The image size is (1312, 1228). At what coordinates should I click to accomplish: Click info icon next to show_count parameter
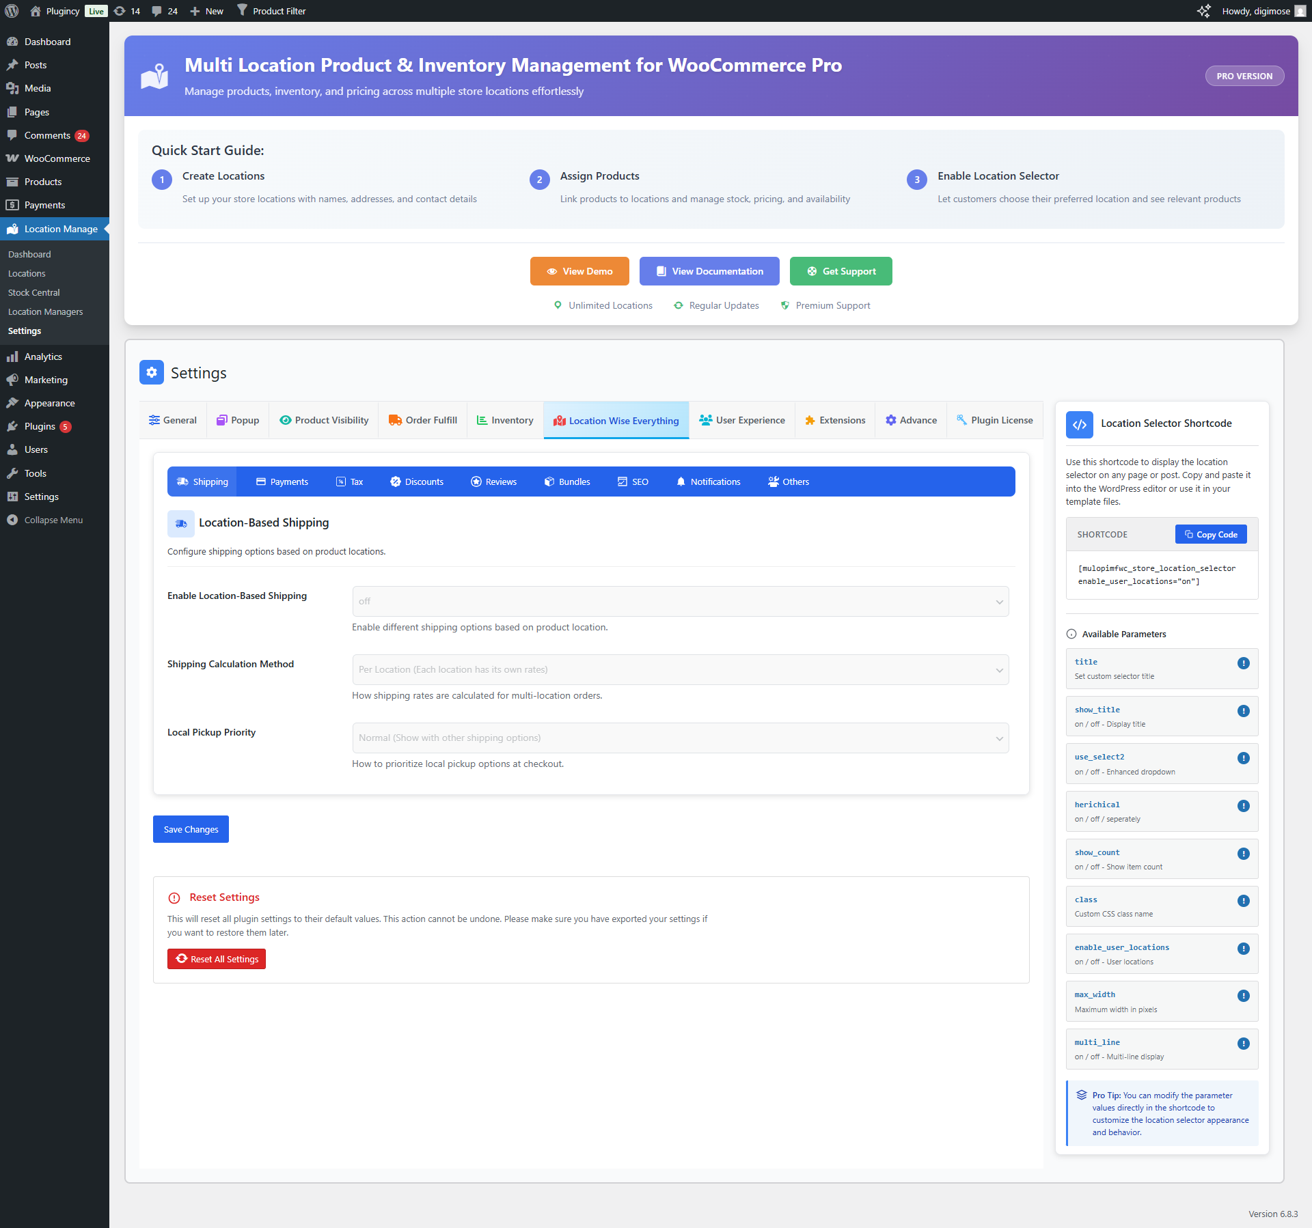[1243, 854]
